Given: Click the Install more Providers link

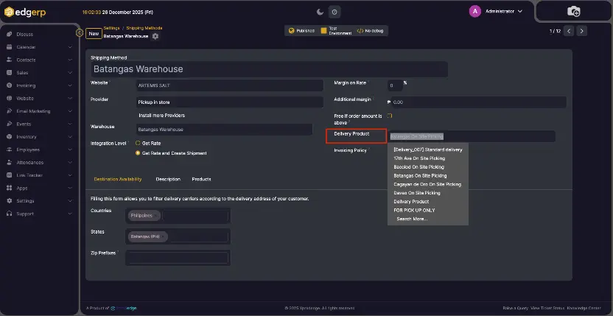Looking at the screenshot, I should point(161,115).
